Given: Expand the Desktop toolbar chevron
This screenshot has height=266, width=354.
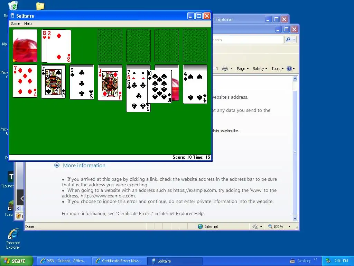Looking at the screenshot, I should point(315,259).
